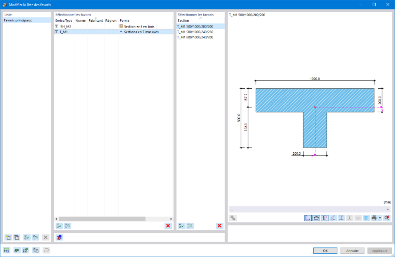Sort by the Région column header
Image resolution: width=395 pixels, height=257 pixels.
(x=111, y=21)
